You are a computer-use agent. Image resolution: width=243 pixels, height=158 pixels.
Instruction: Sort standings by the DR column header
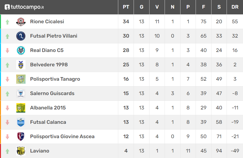[235, 7]
